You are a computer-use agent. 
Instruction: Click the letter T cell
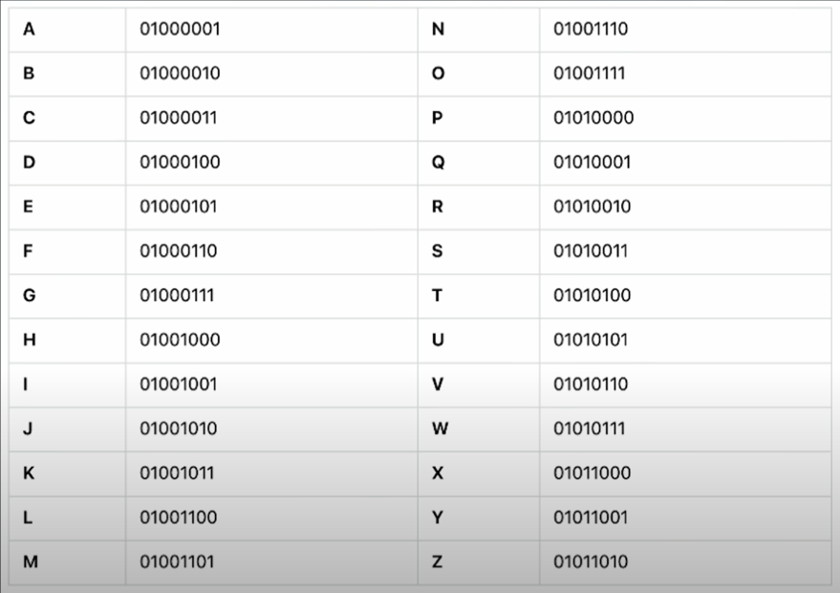[479, 296]
